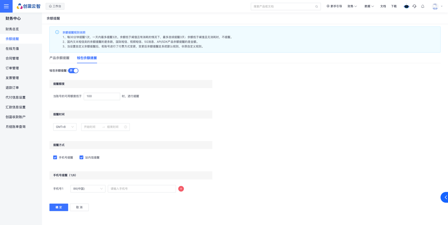Click the search magnifier icon
This screenshot has height=225, width=448.
(x=316, y=7)
